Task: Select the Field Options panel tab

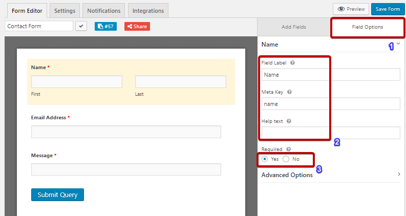Action: [x=367, y=27]
